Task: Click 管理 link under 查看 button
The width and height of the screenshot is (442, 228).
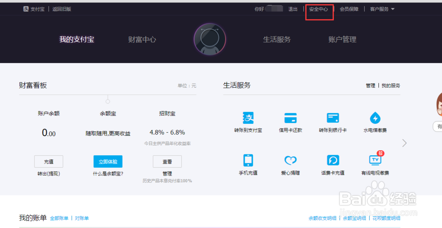Action: click(x=167, y=174)
